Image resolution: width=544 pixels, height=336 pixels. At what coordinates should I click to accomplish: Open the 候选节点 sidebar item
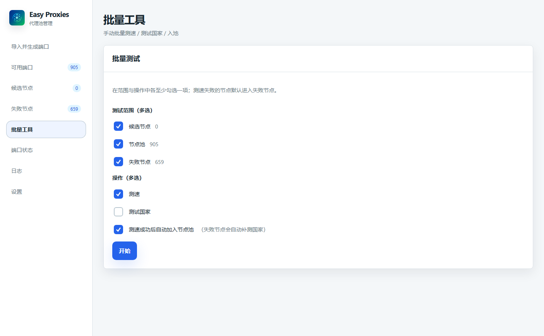tap(46, 88)
